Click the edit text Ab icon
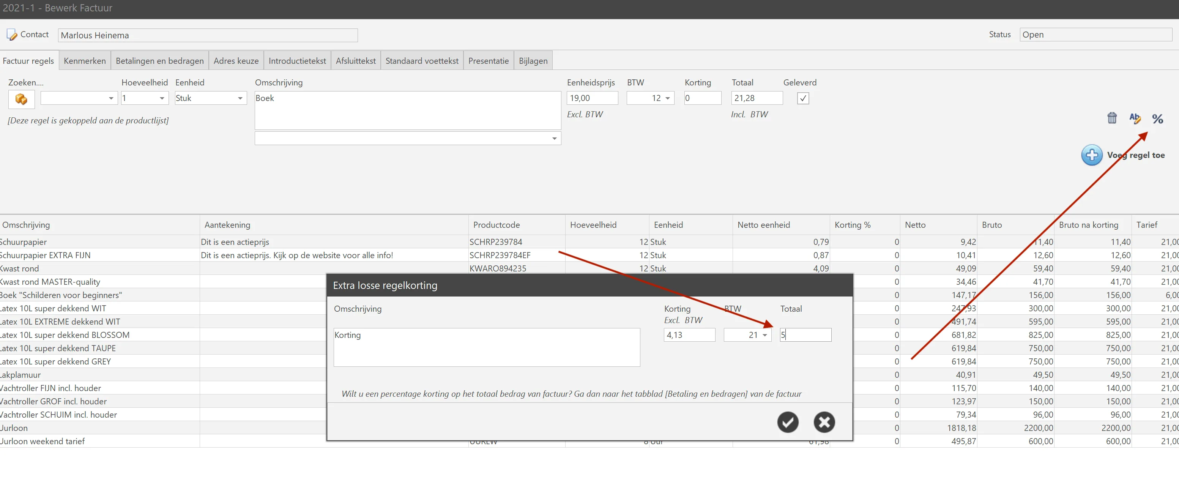Image resolution: width=1179 pixels, height=489 pixels. (1135, 118)
